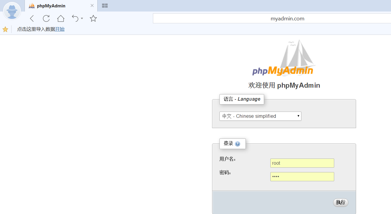
Task: Click the user avatar profile icon
Action: (x=12, y=11)
